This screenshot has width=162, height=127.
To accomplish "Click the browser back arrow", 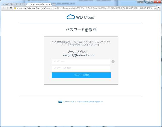I will click(3, 8).
